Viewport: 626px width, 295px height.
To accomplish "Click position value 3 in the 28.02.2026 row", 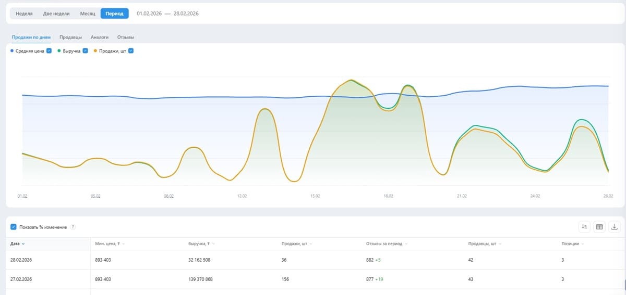I will point(563,259).
